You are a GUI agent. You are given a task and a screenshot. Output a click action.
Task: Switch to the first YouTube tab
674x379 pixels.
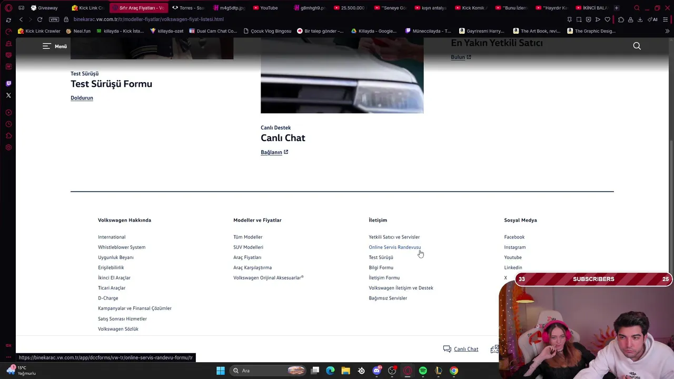click(x=269, y=8)
